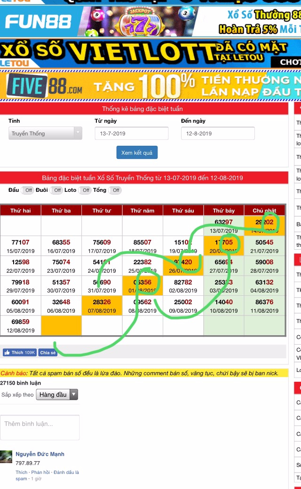Click result 82782 dated 02/08/2019
This screenshot has width=301, height=489.
click(183, 282)
